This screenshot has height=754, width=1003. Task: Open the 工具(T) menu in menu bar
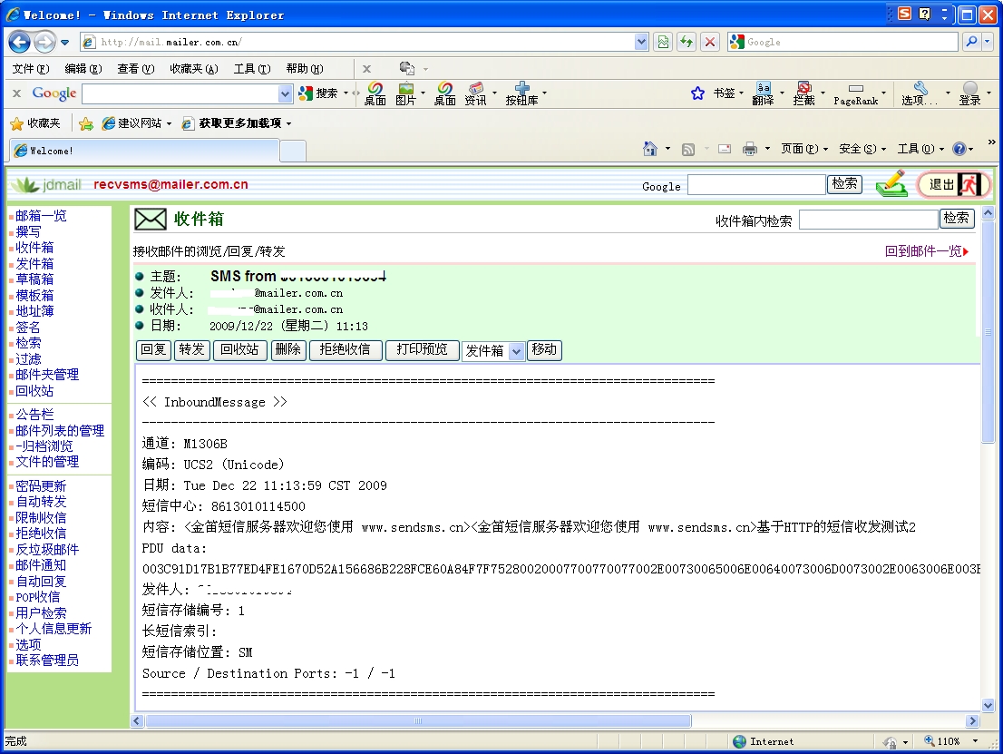coord(251,69)
